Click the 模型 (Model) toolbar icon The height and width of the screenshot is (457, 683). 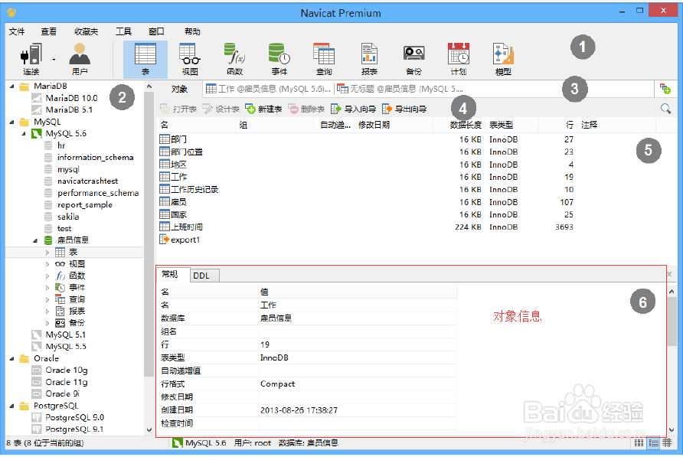[x=502, y=57]
